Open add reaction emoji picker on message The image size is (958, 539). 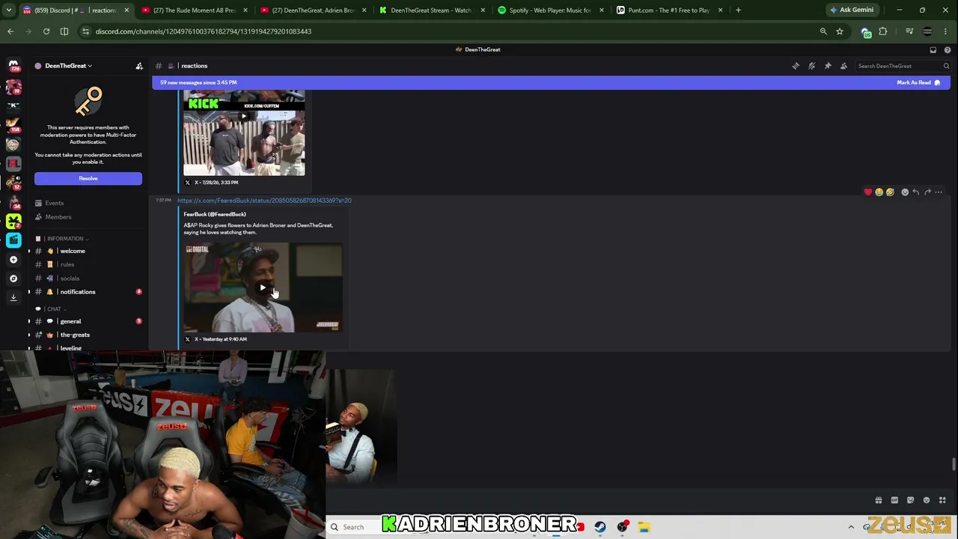click(x=905, y=192)
